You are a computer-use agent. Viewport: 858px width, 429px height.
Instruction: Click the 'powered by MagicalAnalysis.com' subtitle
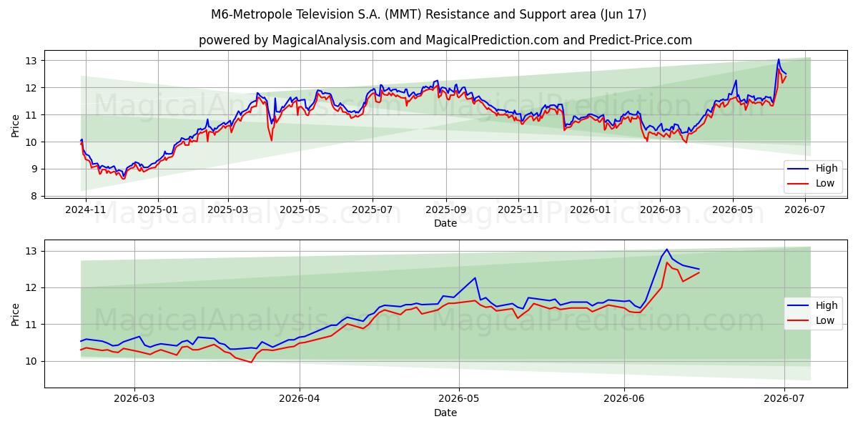point(445,40)
